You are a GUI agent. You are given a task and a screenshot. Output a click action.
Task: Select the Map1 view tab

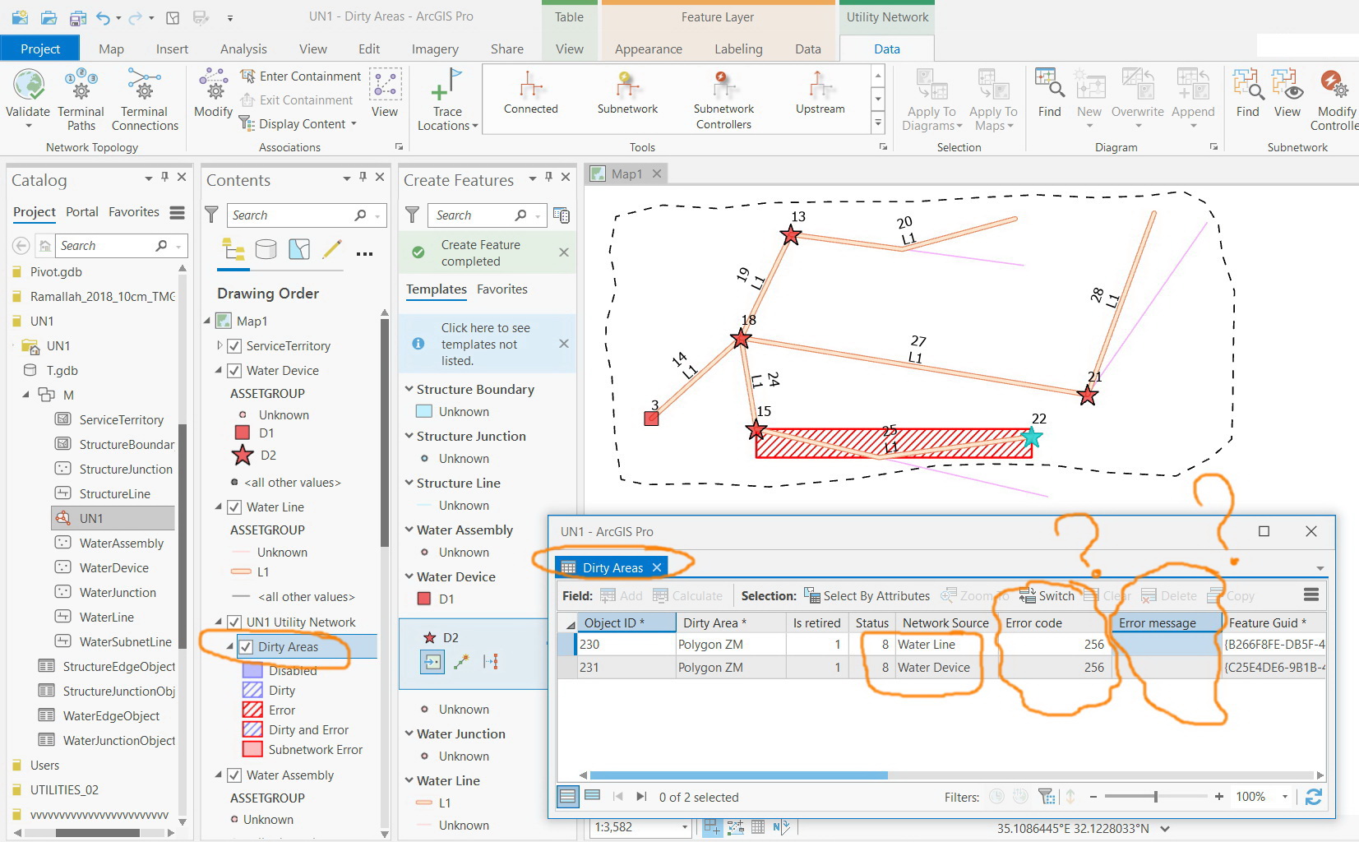pyautogui.click(x=626, y=173)
